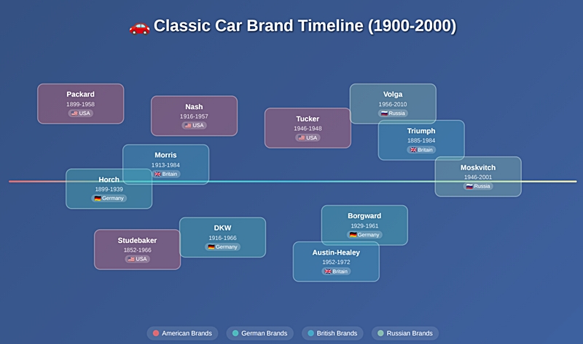This screenshot has width=583, height=344.
Task: Click the Tucker brand card
Action: click(308, 128)
